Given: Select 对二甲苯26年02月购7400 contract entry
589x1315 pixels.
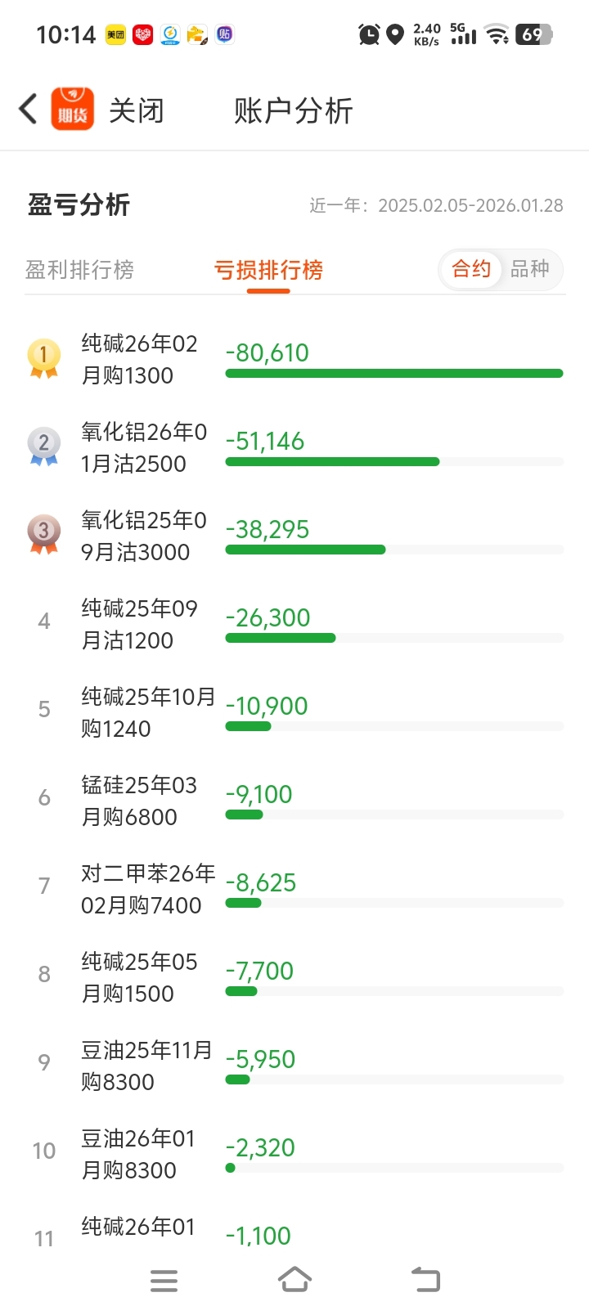Looking at the screenshot, I should (x=148, y=889).
